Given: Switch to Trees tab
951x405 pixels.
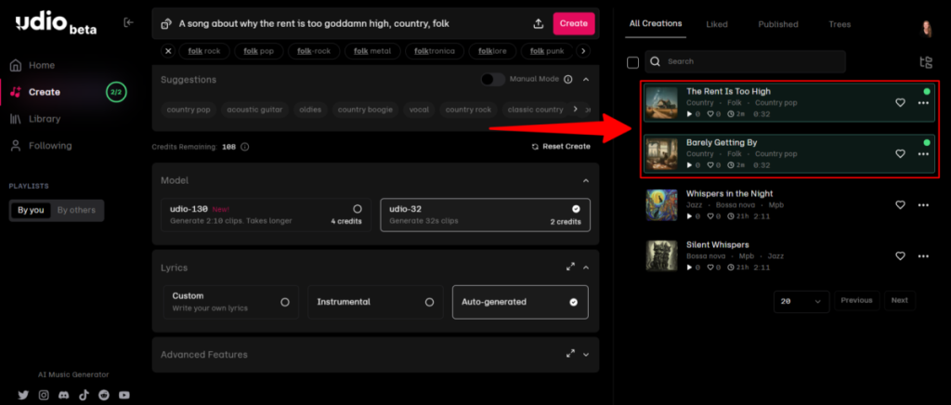Looking at the screenshot, I should (x=840, y=25).
